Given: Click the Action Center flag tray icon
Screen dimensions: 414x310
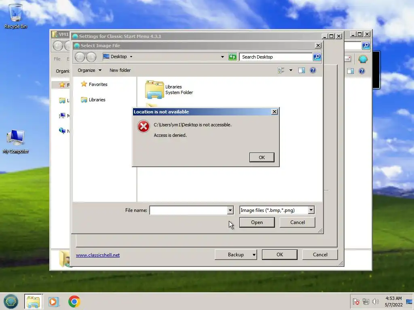Looking at the screenshot, I should (x=356, y=301).
